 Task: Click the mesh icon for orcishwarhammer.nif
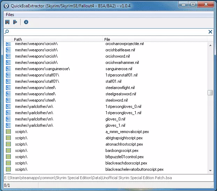click(8, 63)
